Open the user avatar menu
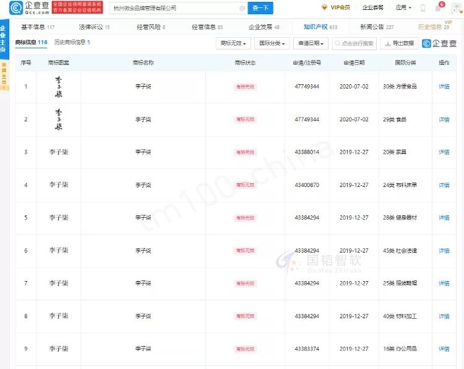464x369 pixels. tap(457, 9)
